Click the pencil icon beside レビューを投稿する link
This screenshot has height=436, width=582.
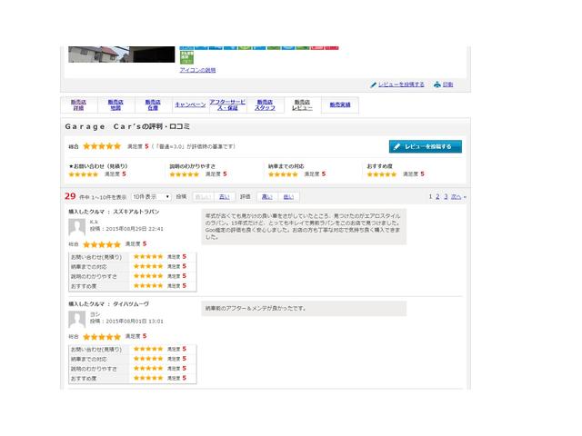point(374,84)
